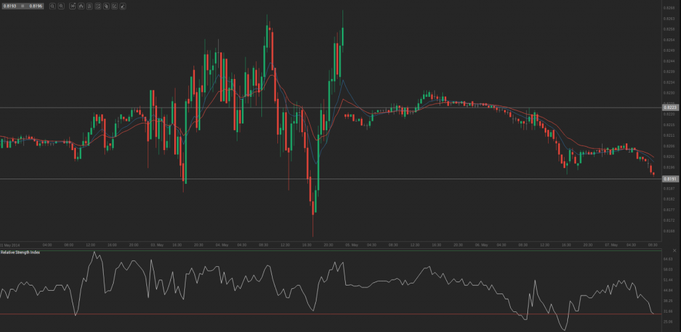
Task: Click the zoom out magnifier icon
Action: [53, 6]
